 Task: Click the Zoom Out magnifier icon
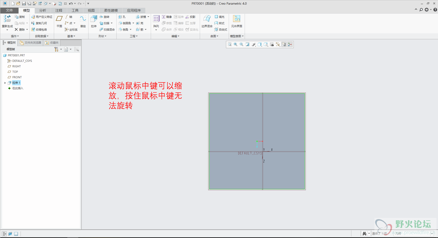click(x=242, y=45)
